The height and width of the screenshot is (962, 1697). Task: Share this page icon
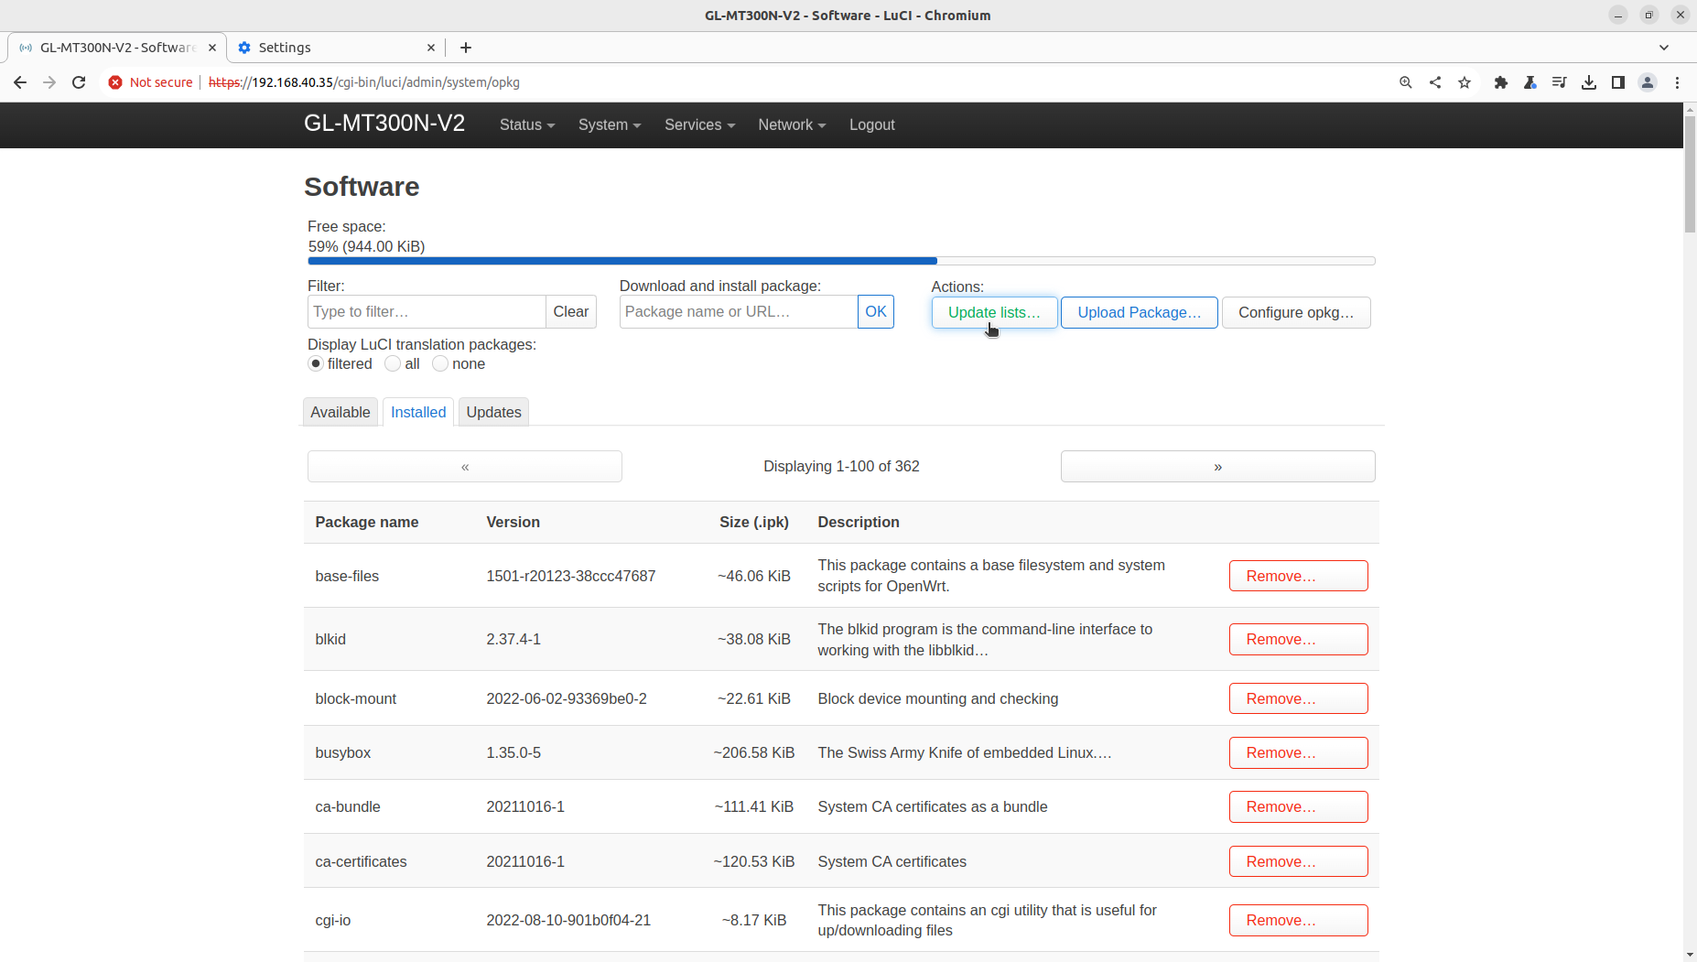(x=1435, y=82)
